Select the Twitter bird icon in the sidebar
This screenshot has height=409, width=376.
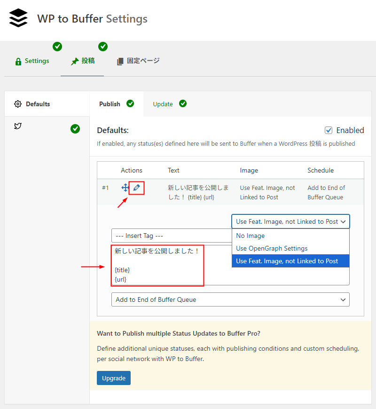tap(17, 126)
